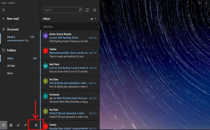
Task: Open Twitter email about genuineseoindia notifications
Action: [70, 53]
